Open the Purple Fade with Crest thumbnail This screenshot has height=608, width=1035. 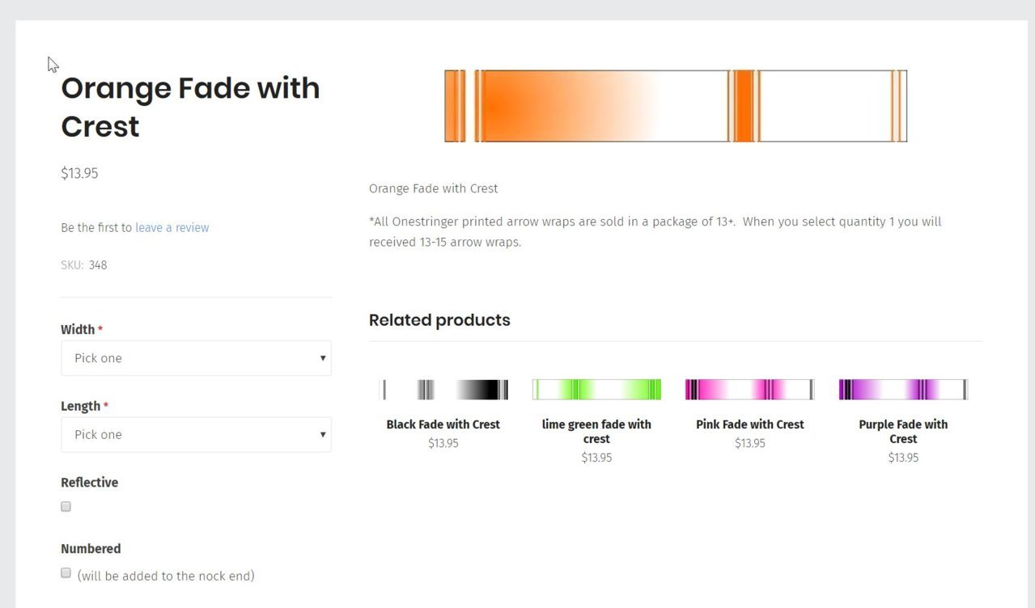point(903,390)
